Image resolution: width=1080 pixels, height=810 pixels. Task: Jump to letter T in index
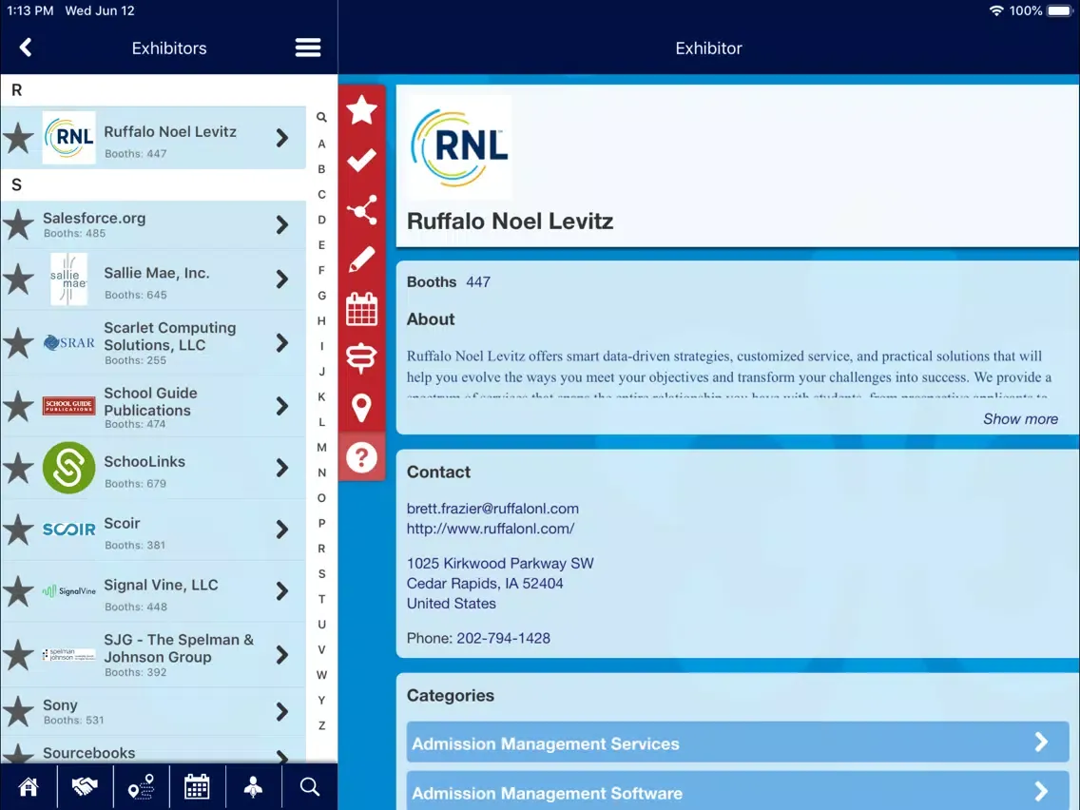pos(321,599)
